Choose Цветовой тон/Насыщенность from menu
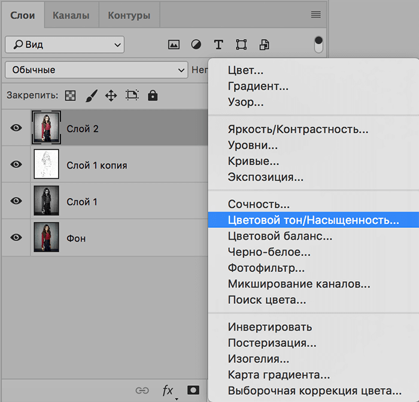419x402 pixels. (313, 220)
